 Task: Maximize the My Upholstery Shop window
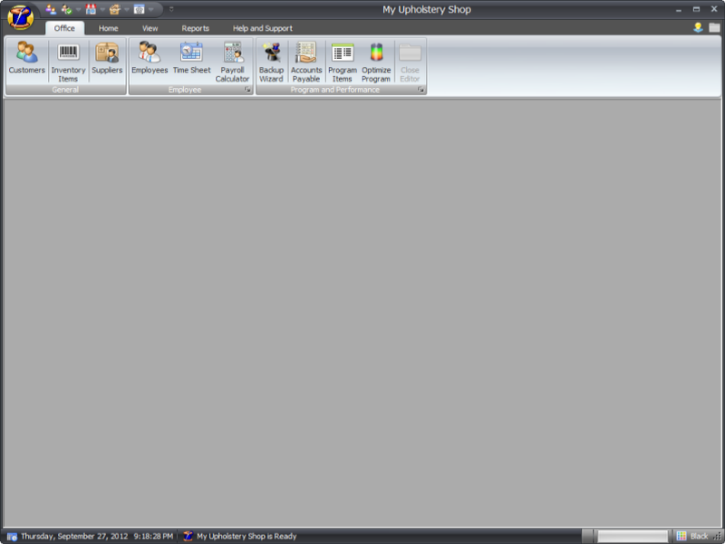[696, 9]
